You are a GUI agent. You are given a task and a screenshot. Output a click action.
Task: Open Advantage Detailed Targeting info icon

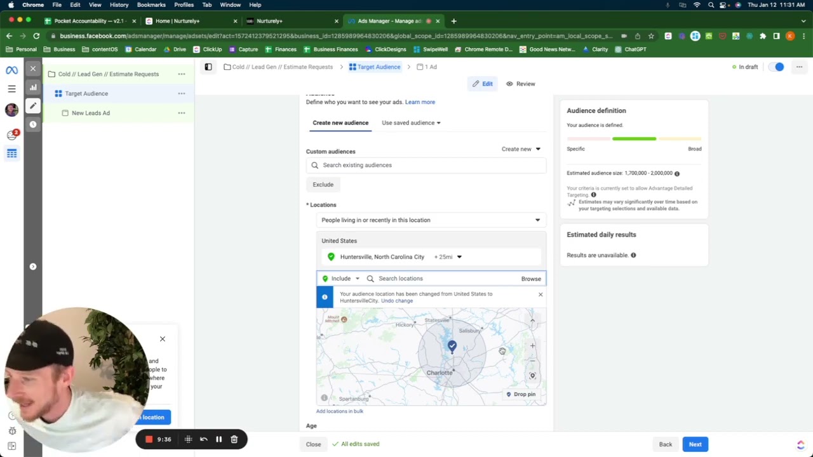594,195
